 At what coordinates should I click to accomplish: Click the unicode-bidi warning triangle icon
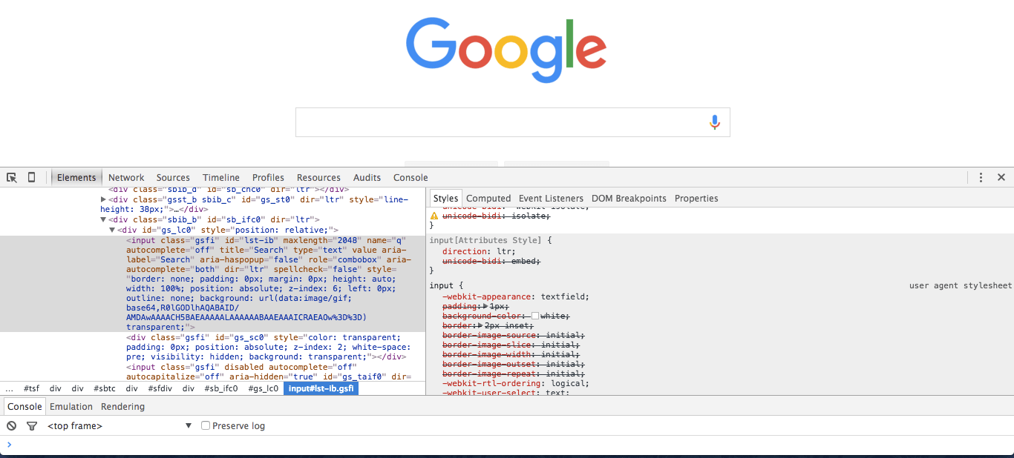(x=434, y=216)
